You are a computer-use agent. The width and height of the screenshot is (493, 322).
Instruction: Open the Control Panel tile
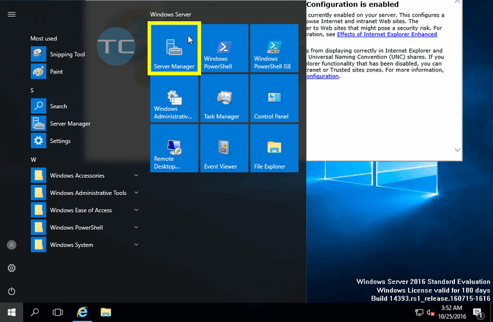pyautogui.click(x=274, y=98)
